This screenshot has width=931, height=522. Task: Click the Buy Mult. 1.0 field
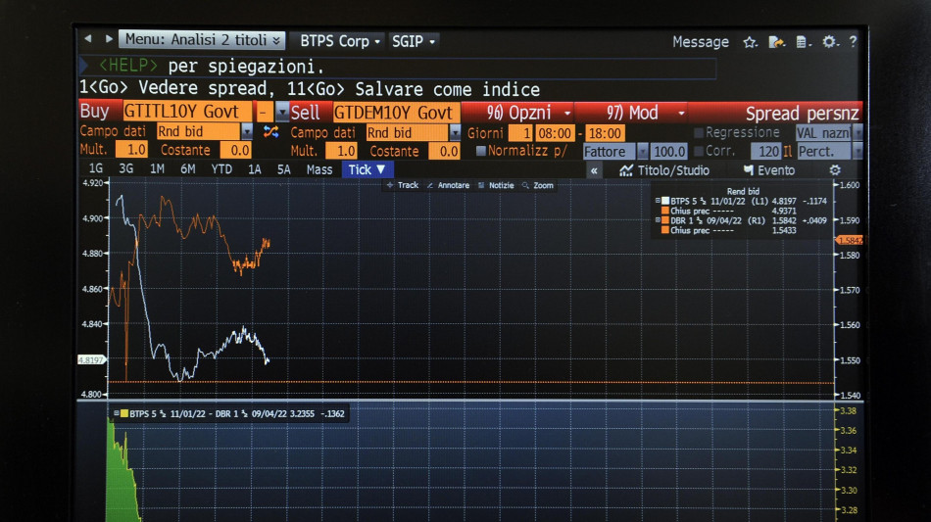[x=131, y=150]
